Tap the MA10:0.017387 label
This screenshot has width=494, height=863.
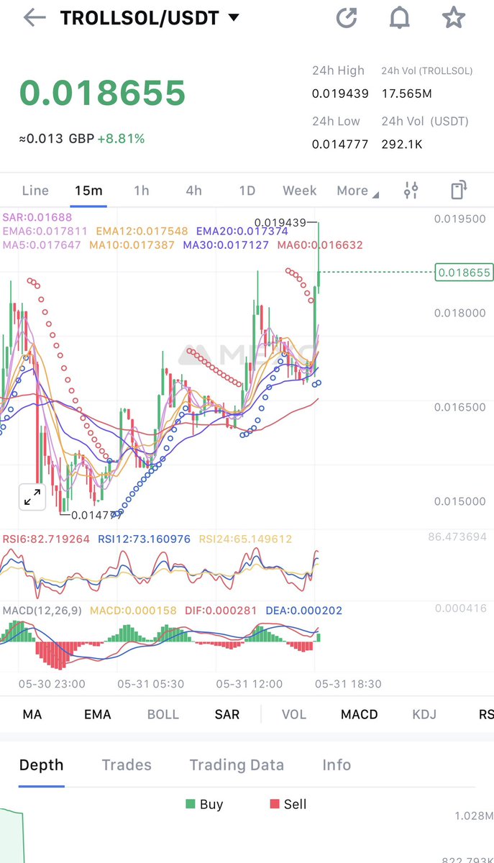pyautogui.click(x=132, y=245)
